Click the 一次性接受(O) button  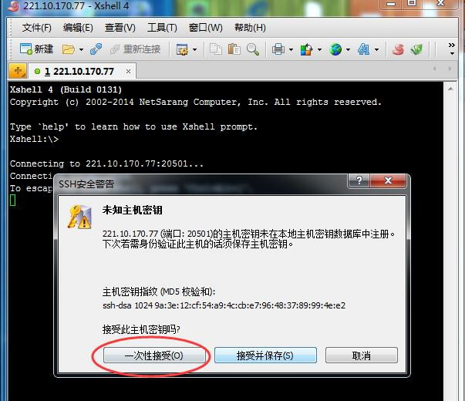[154, 356]
